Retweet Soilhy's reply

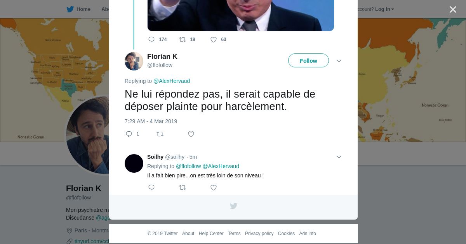(x=183, y=187)
